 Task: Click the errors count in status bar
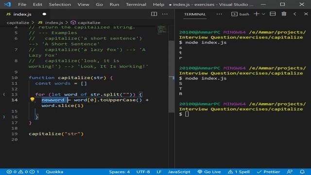[12, 172]
